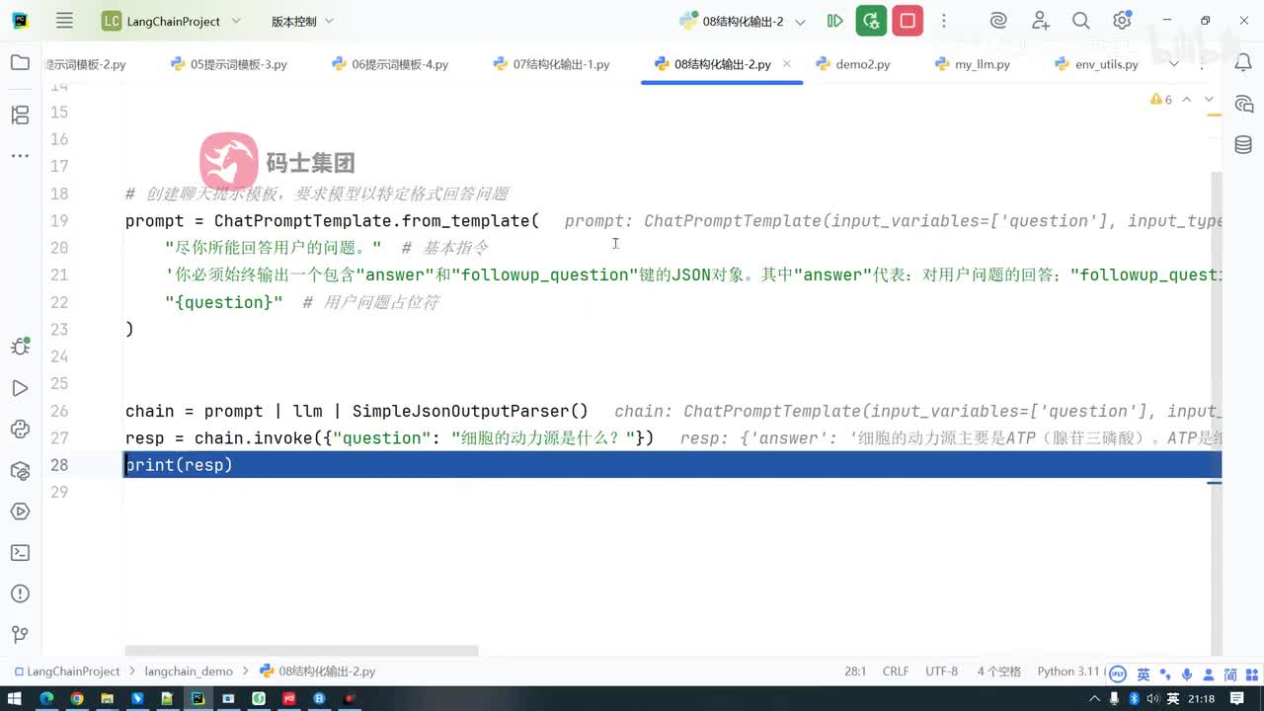Click SimpleJsonOutputParser() on line 26
1264x711 pixels.
(470, 411)
